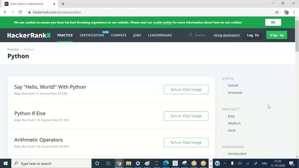
Task: Open the cookie policy link
Action: (162, 22)
